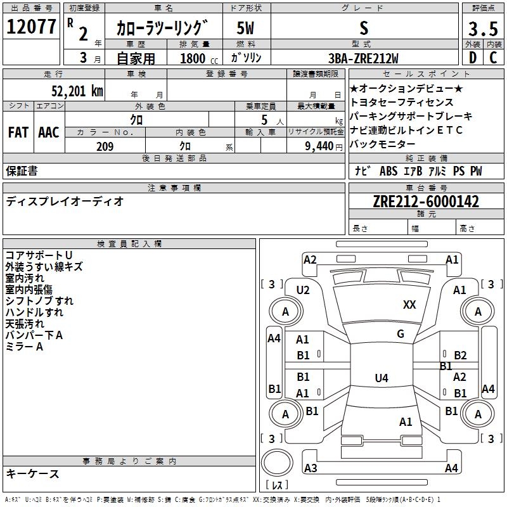This screenshot has width=507, height=507.
Task: Click the XX mark on the hood
Action: click(409, 305)
